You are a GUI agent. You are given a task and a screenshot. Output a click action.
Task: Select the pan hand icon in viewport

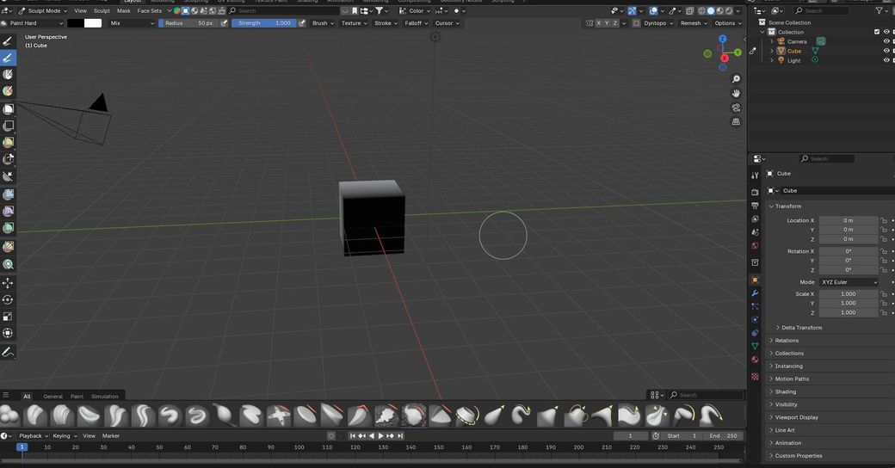[736, 93]
